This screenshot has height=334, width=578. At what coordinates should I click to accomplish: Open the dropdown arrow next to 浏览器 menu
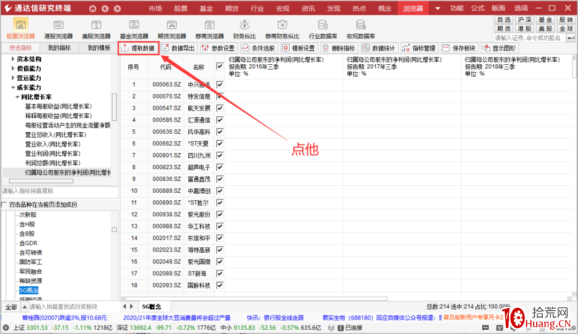pos(437,9)
